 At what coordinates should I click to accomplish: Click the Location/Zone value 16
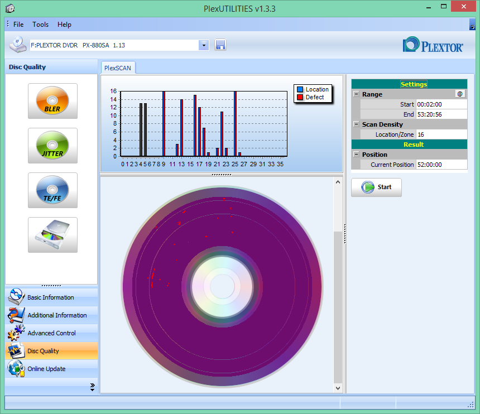pos(441,134)
